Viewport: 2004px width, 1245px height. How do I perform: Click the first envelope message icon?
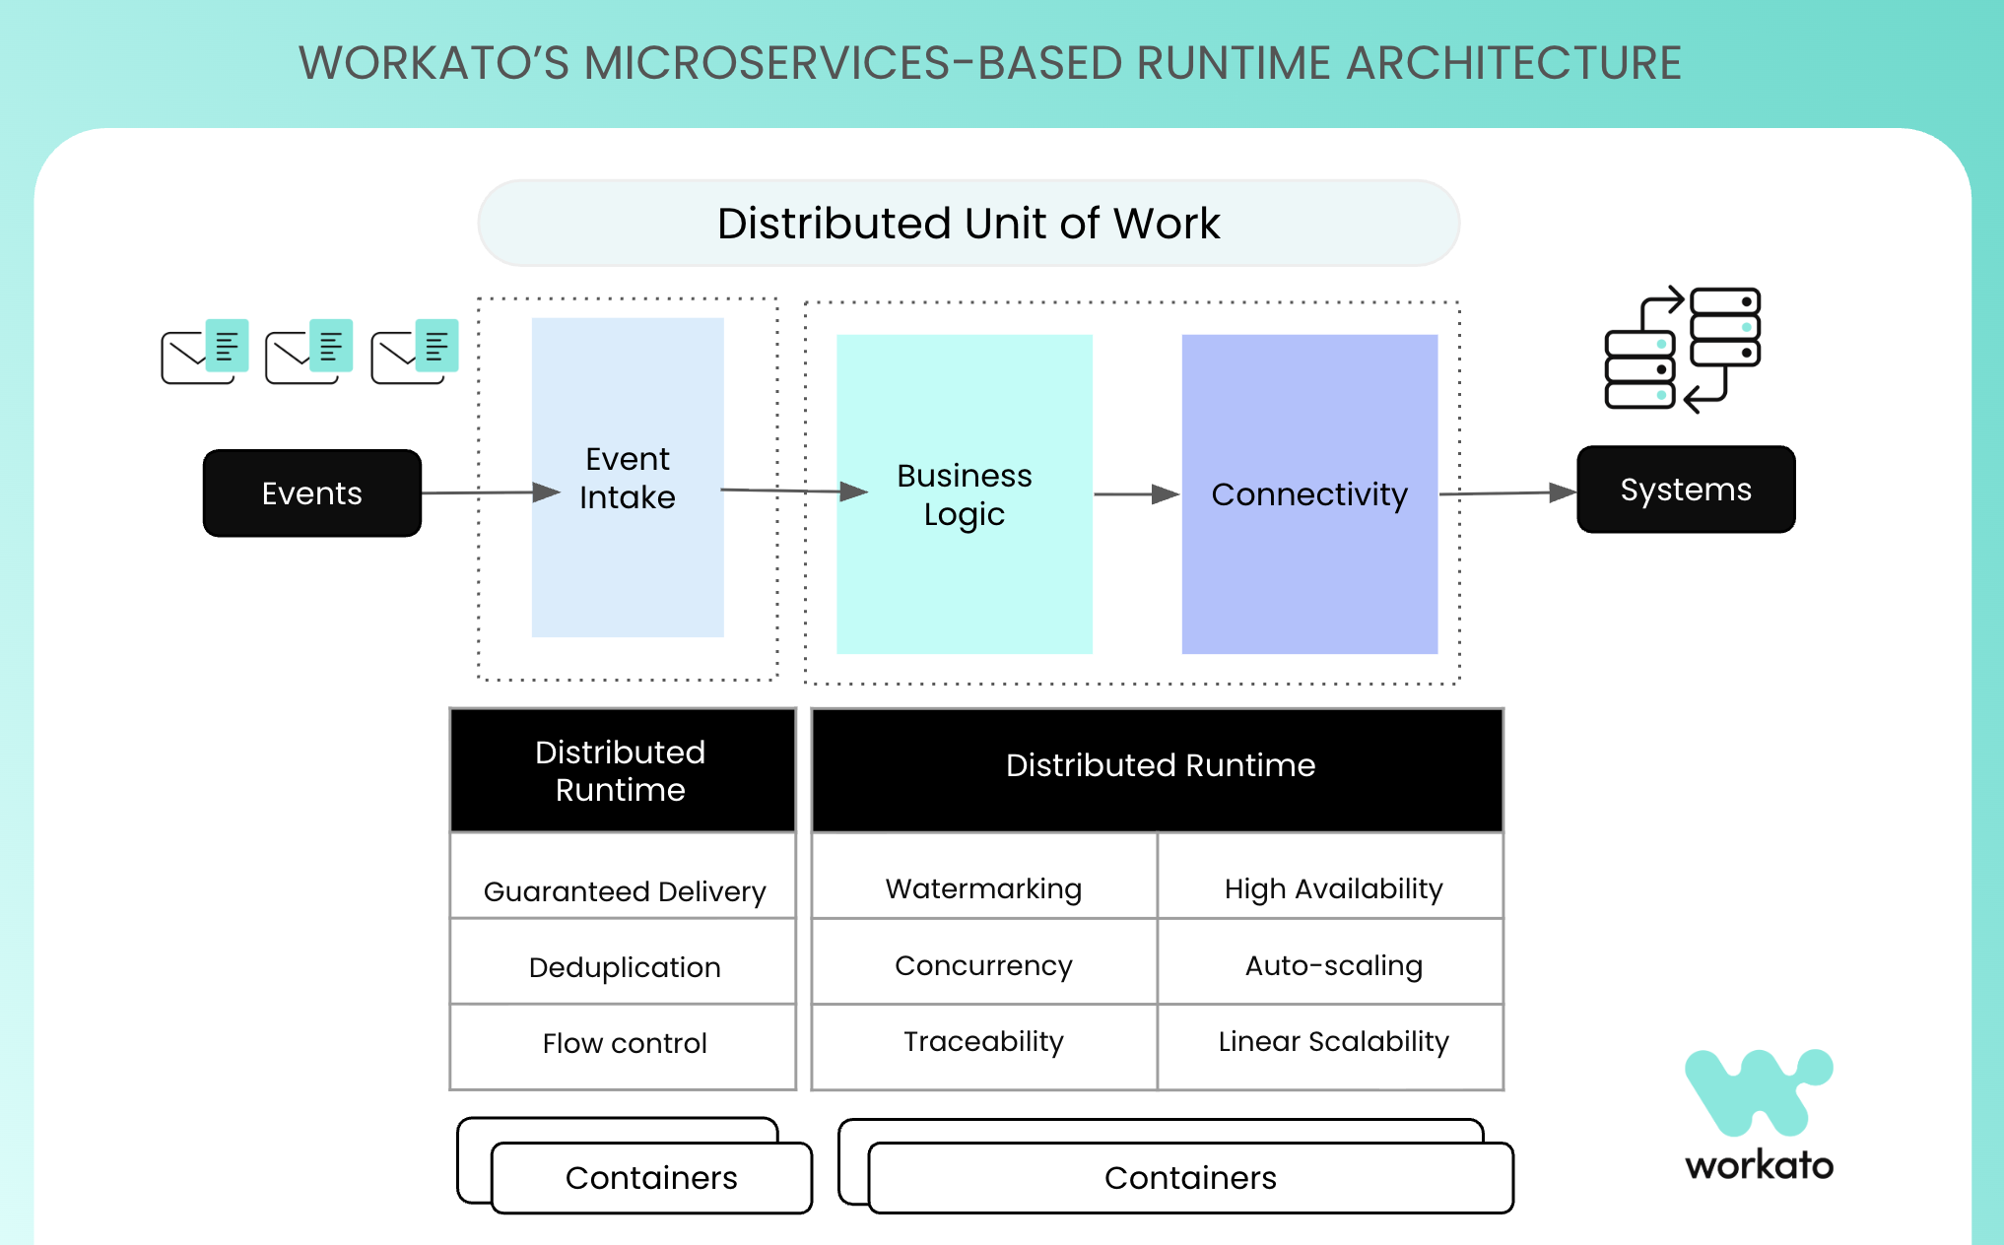click(x=205, y=352)
